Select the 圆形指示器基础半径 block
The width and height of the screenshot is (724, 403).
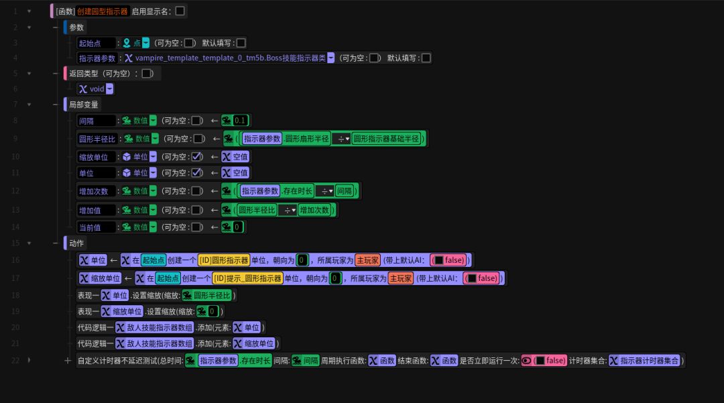387,139
